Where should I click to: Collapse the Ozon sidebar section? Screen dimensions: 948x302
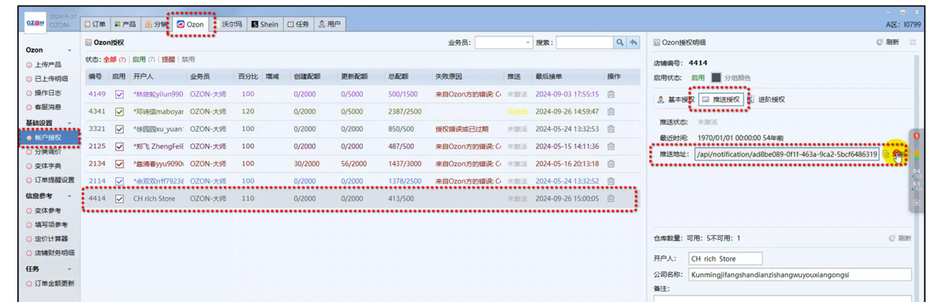click(x=69, y=50)
